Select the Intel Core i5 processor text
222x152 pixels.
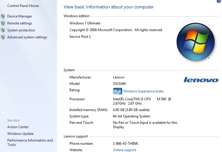142,101
